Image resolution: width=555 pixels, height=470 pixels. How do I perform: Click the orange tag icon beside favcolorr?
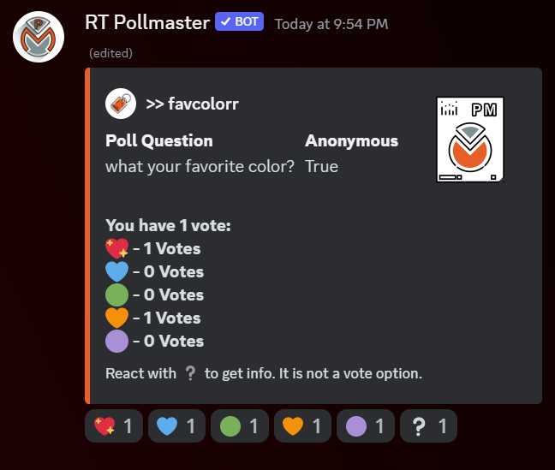tap(121, 104)
